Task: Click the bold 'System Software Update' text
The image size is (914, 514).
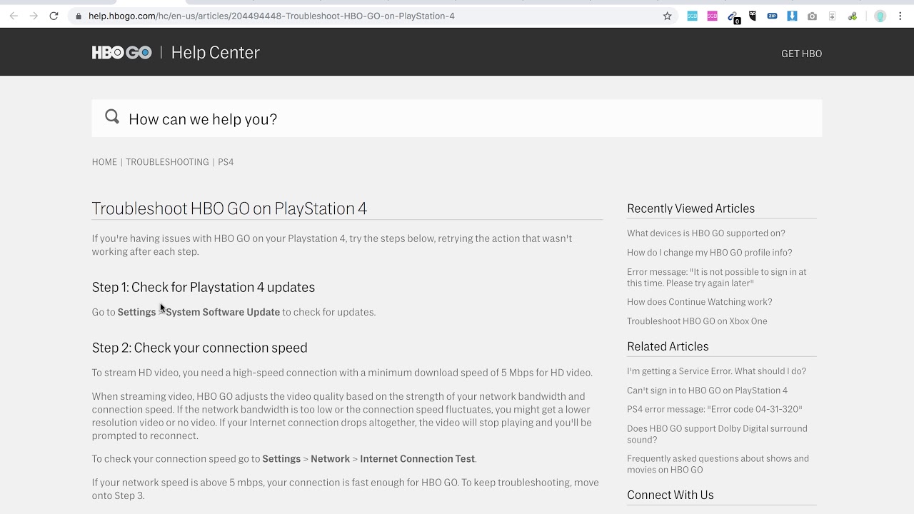Action: click(223, 312)
